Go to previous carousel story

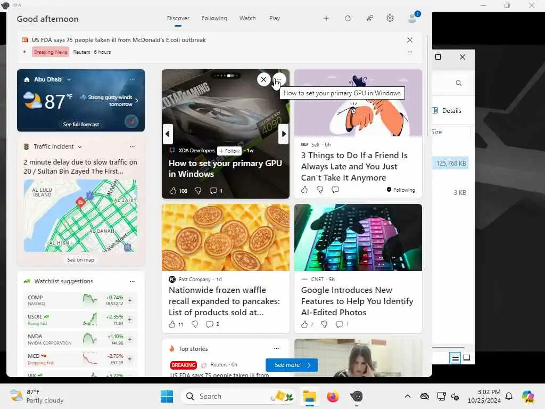168,134
